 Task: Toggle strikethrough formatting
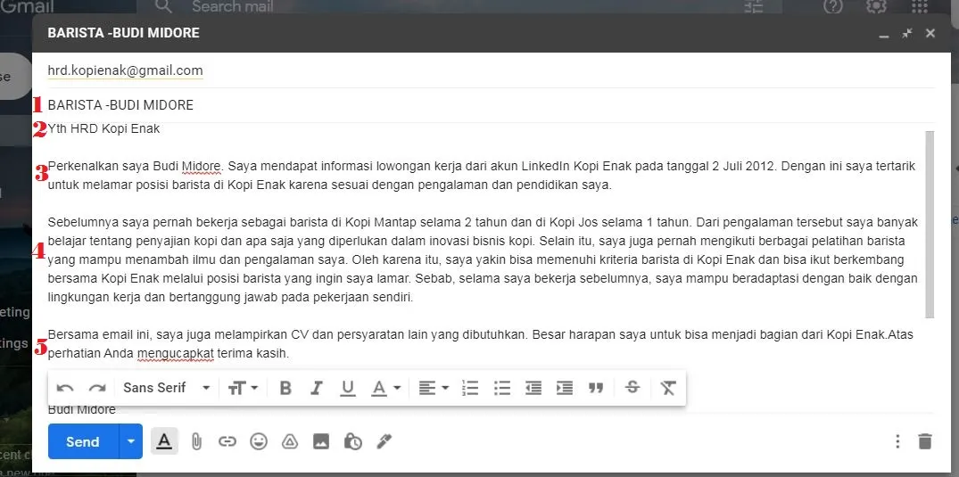[633, 387]
